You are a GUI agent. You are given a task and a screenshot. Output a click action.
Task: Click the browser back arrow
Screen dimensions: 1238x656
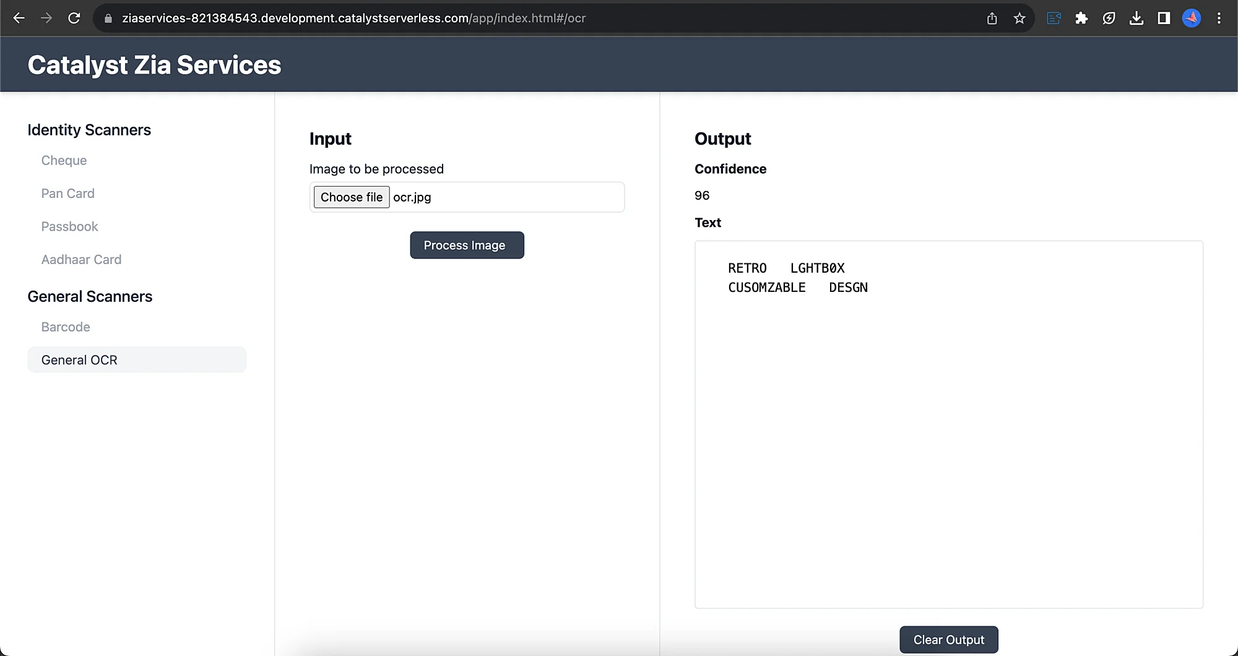tap(19, 18)
